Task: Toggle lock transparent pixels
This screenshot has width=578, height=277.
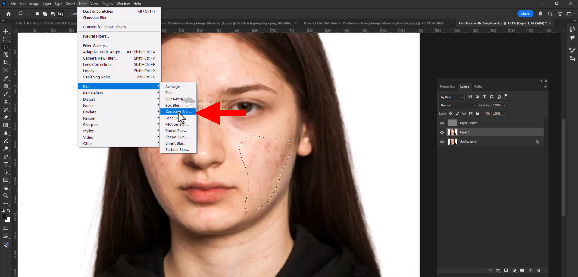Action: pyautogui.click(x=451, y=113)
